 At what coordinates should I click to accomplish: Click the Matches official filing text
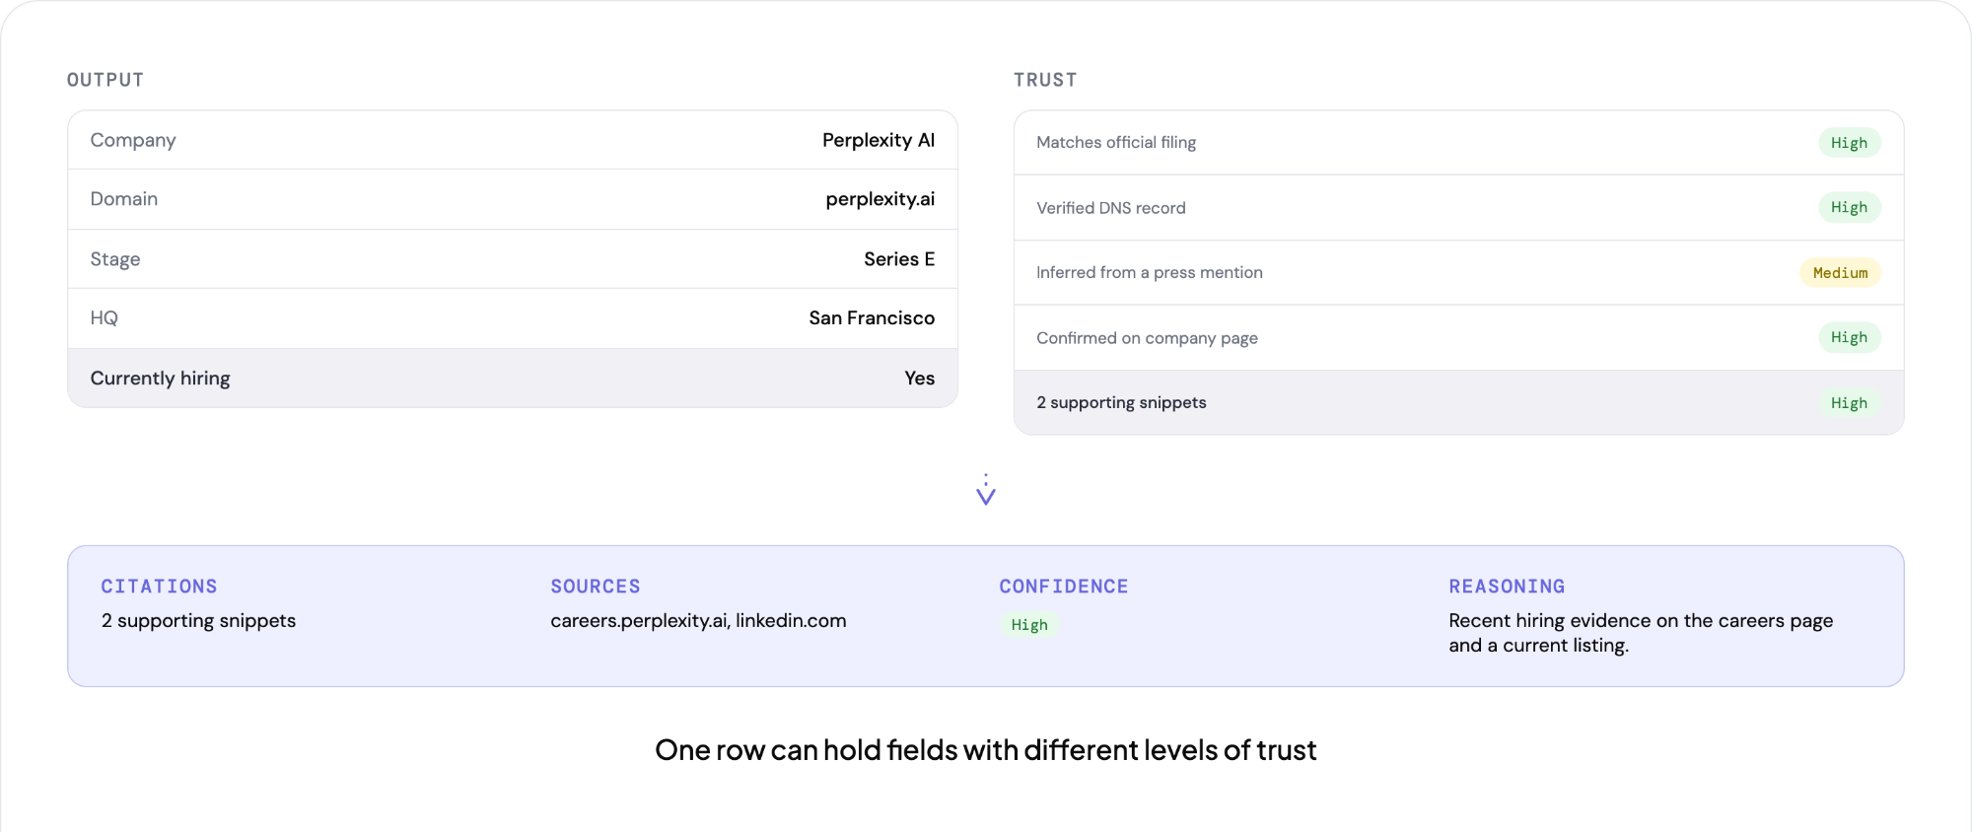point(1116,142)
